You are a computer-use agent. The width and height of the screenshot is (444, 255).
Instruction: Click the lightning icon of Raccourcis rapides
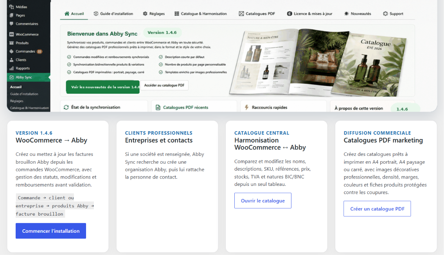tap(246, 107)
